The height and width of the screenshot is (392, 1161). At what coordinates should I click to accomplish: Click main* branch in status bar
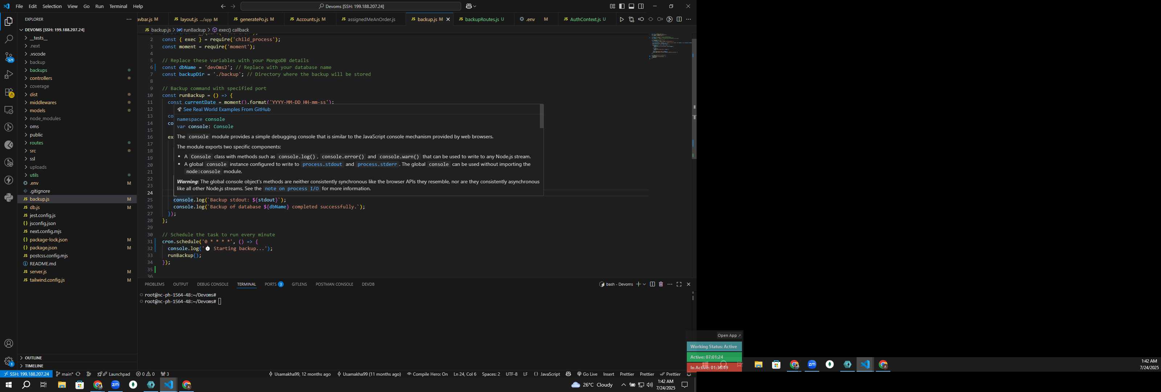coord(65,374)
